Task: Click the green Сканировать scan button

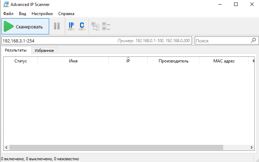Action: click(25, 27)
